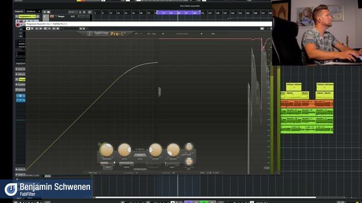This screenshot has height=203, width=362.
Task: Click the horizontal scrollbar at bottom
Action: pyautogui.click(x=205, y=197)
